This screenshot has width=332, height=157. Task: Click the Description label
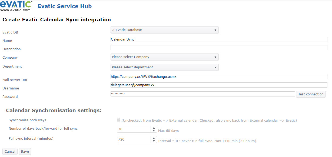(12, 49)
